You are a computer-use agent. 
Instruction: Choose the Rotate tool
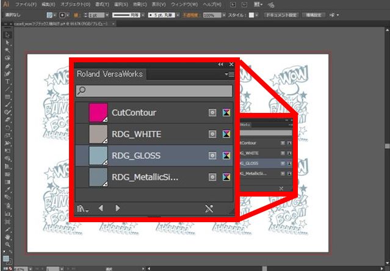pyautogui.click(x=7, y=128)
